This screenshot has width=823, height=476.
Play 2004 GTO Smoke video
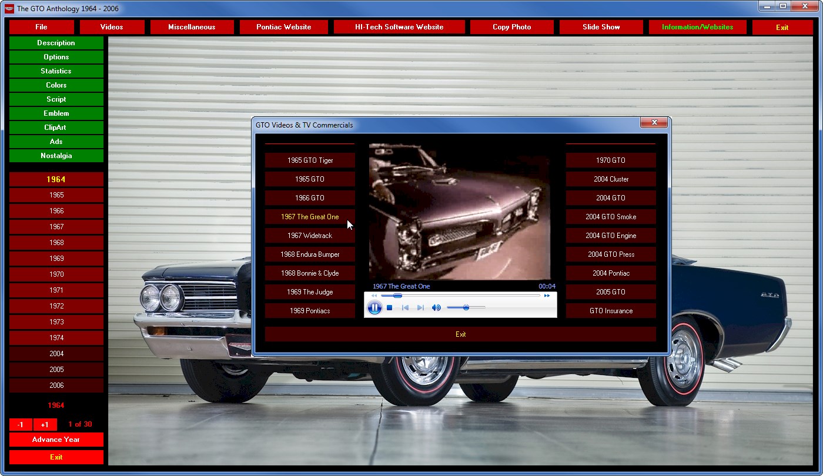[611, 217]
